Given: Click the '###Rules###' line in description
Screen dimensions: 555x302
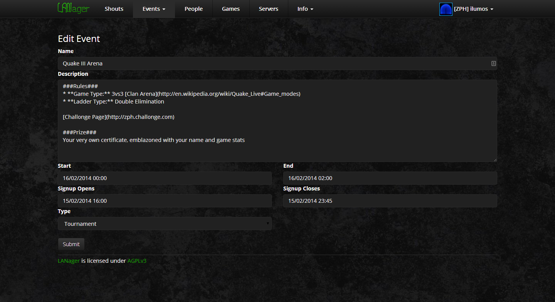Looking at the screenshot, I should tap(81, 86).
